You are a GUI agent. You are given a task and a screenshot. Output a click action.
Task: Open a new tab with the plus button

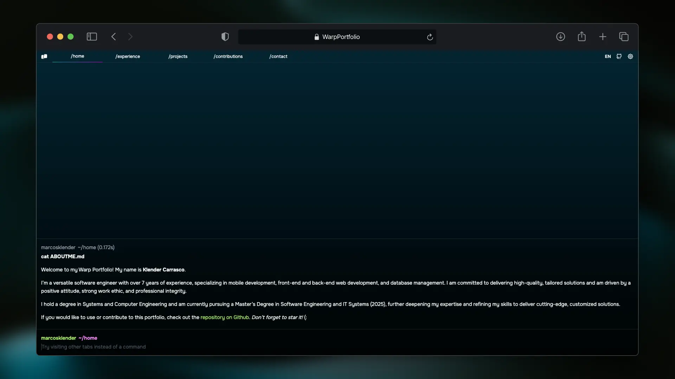(603, 36)
